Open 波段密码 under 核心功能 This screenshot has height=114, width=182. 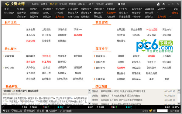pyautogui.click(x=62, y=68)
